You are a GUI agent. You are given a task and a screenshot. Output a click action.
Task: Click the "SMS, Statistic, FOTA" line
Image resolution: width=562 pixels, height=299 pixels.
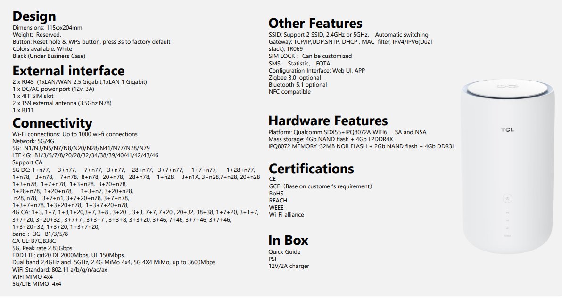coord(300,64)
